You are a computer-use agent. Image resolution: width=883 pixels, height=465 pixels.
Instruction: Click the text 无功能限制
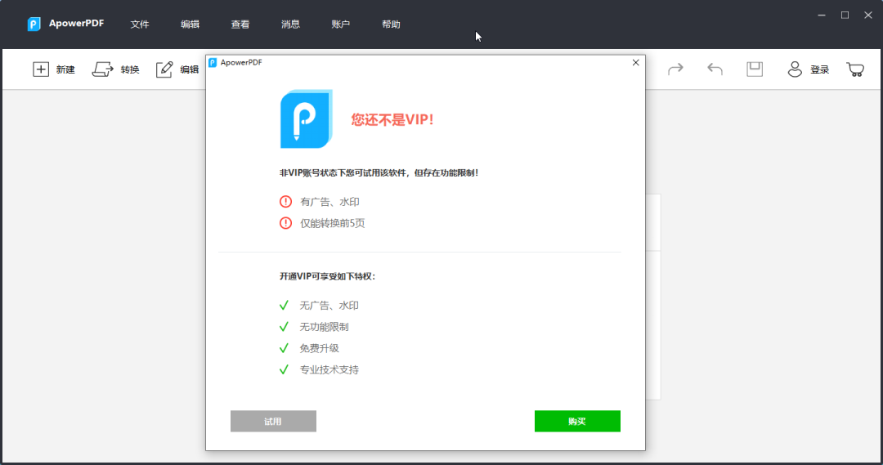point(324,327)
